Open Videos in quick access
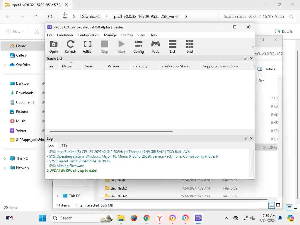 (x=21, y=130)
